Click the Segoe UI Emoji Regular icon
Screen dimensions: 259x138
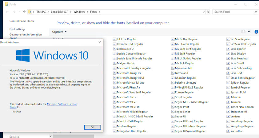point(173,121)
